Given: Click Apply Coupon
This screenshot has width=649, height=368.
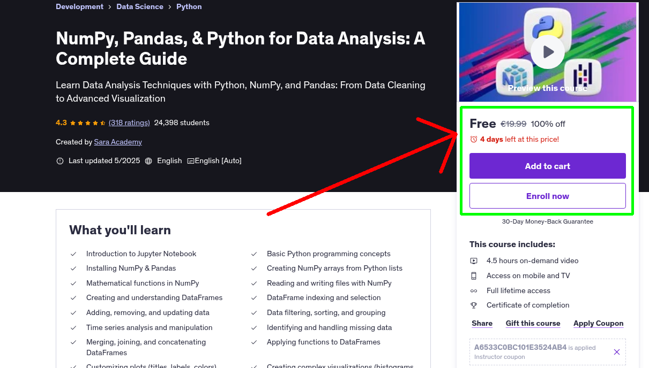Looking at the screenshot, I should coord(599,323).
